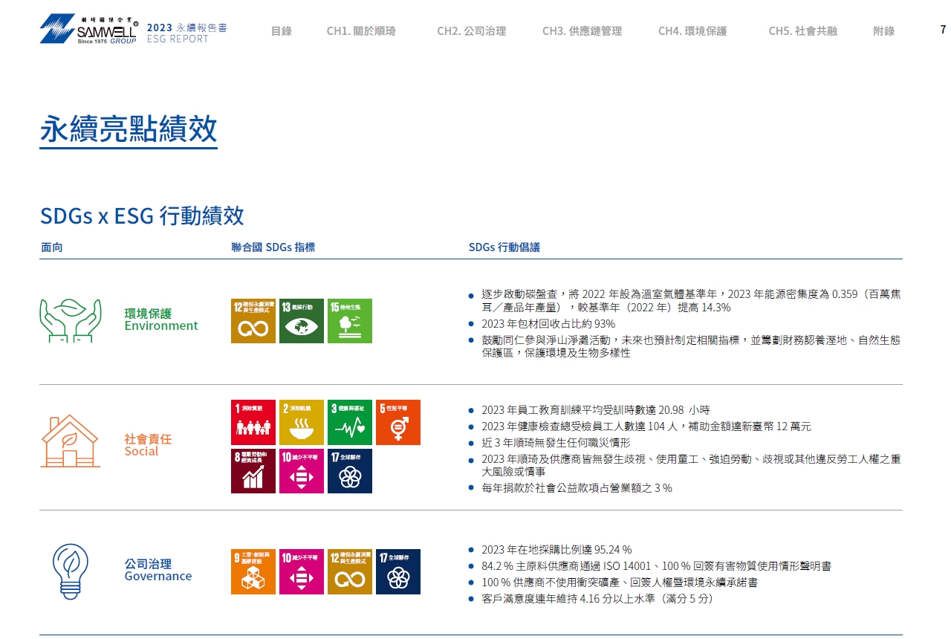This screenshot has width=951, height=639.
Task: Select the SDG 13 氣候行動 icon
Action: click(302, 321)
